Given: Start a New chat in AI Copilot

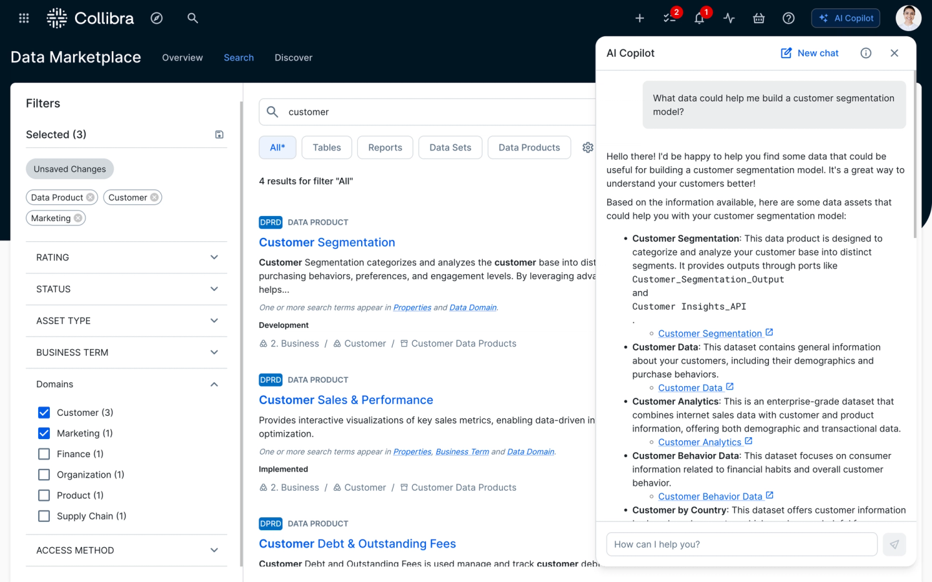Looking at the screenshot, I should click(810, 53).
